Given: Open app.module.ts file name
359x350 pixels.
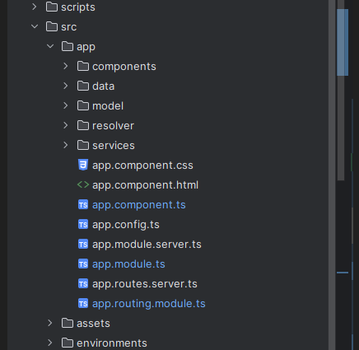Looking at the screenshot, I should click(128, 264).
